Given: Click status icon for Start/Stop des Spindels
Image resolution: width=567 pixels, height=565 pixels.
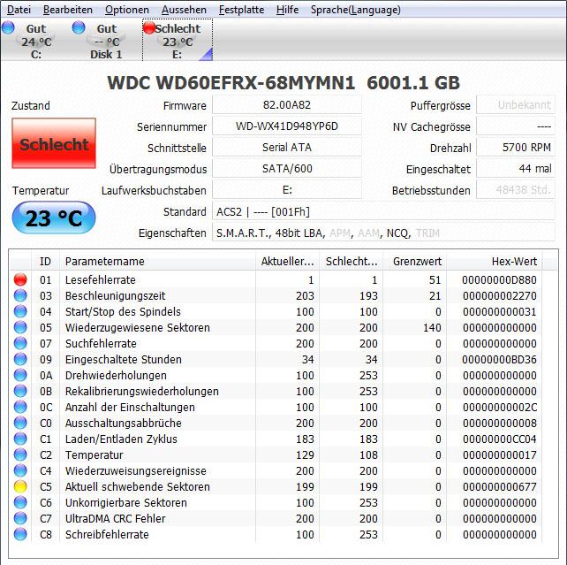Looking at the screenshot, I should click(20, 311).
